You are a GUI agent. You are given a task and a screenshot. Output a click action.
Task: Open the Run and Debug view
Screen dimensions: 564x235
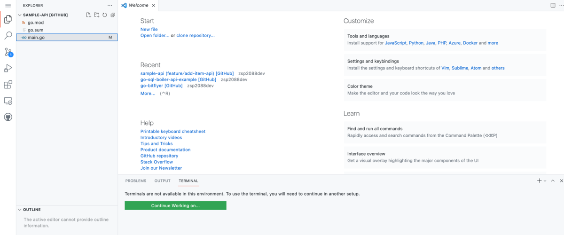tap(8, 69)
